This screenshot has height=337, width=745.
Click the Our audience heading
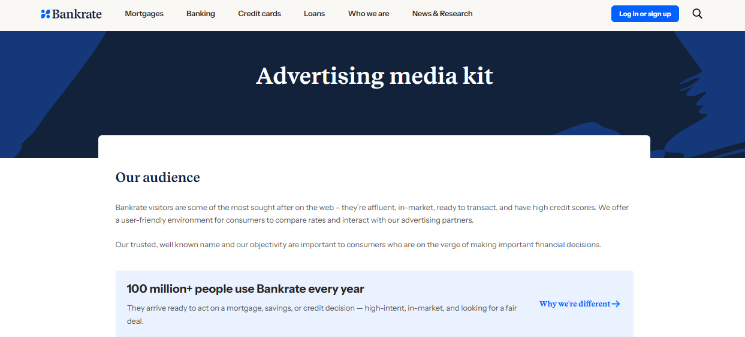click(158, 178)
